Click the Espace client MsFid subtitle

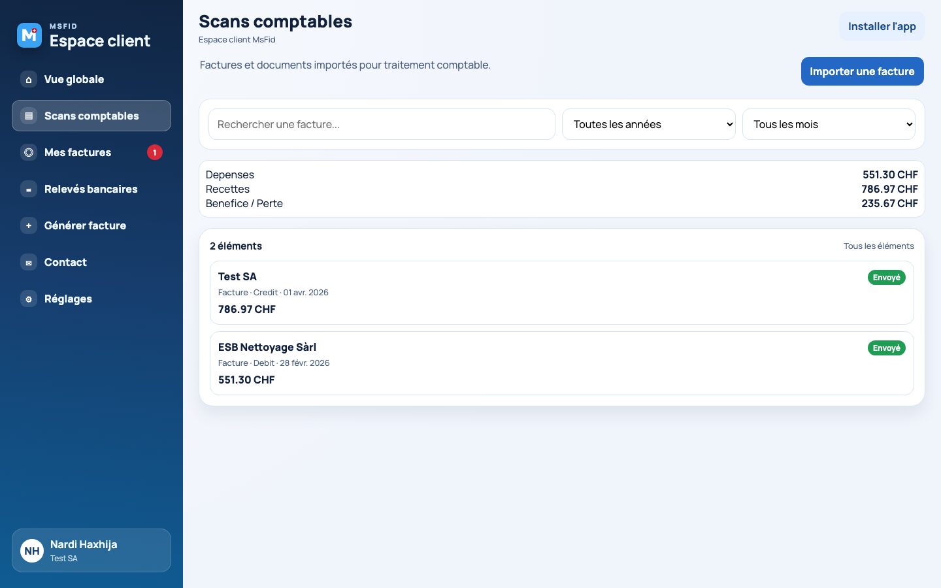pos(237,40)
